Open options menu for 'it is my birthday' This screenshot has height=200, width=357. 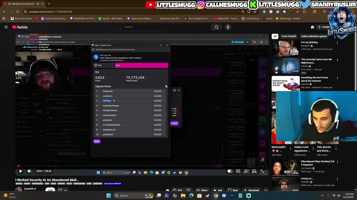[x=337, y=43]
